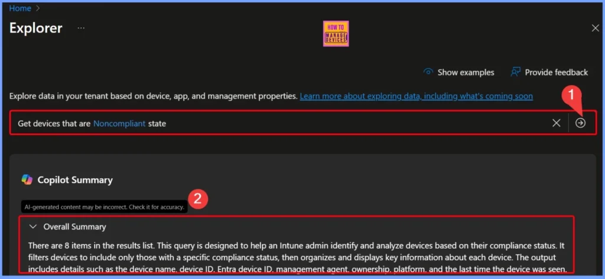Image resolution: width=605 pixels, height=279 pixels.
Task: Click the breadcrumb separator chevron after Home
Action: (38, 8)
